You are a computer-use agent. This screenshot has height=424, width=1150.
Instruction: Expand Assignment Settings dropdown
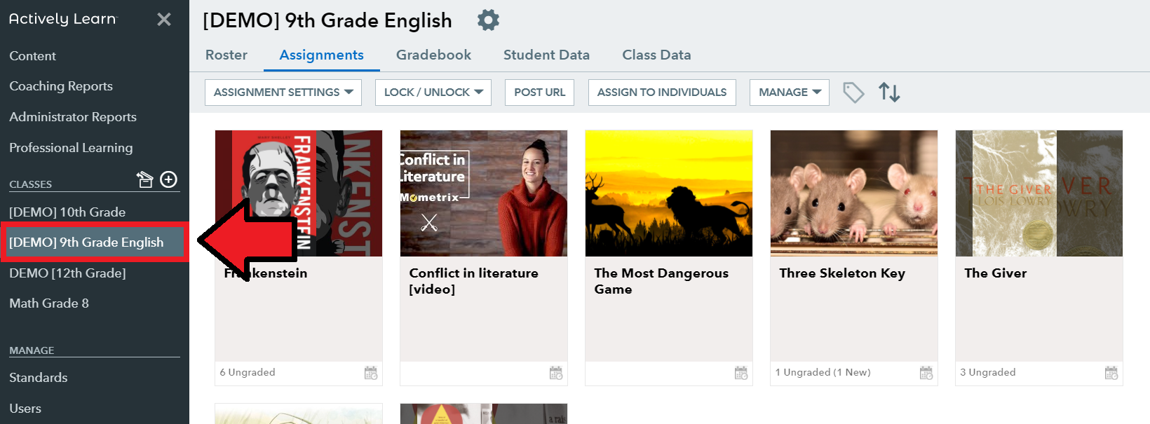[x=283, y=93]
